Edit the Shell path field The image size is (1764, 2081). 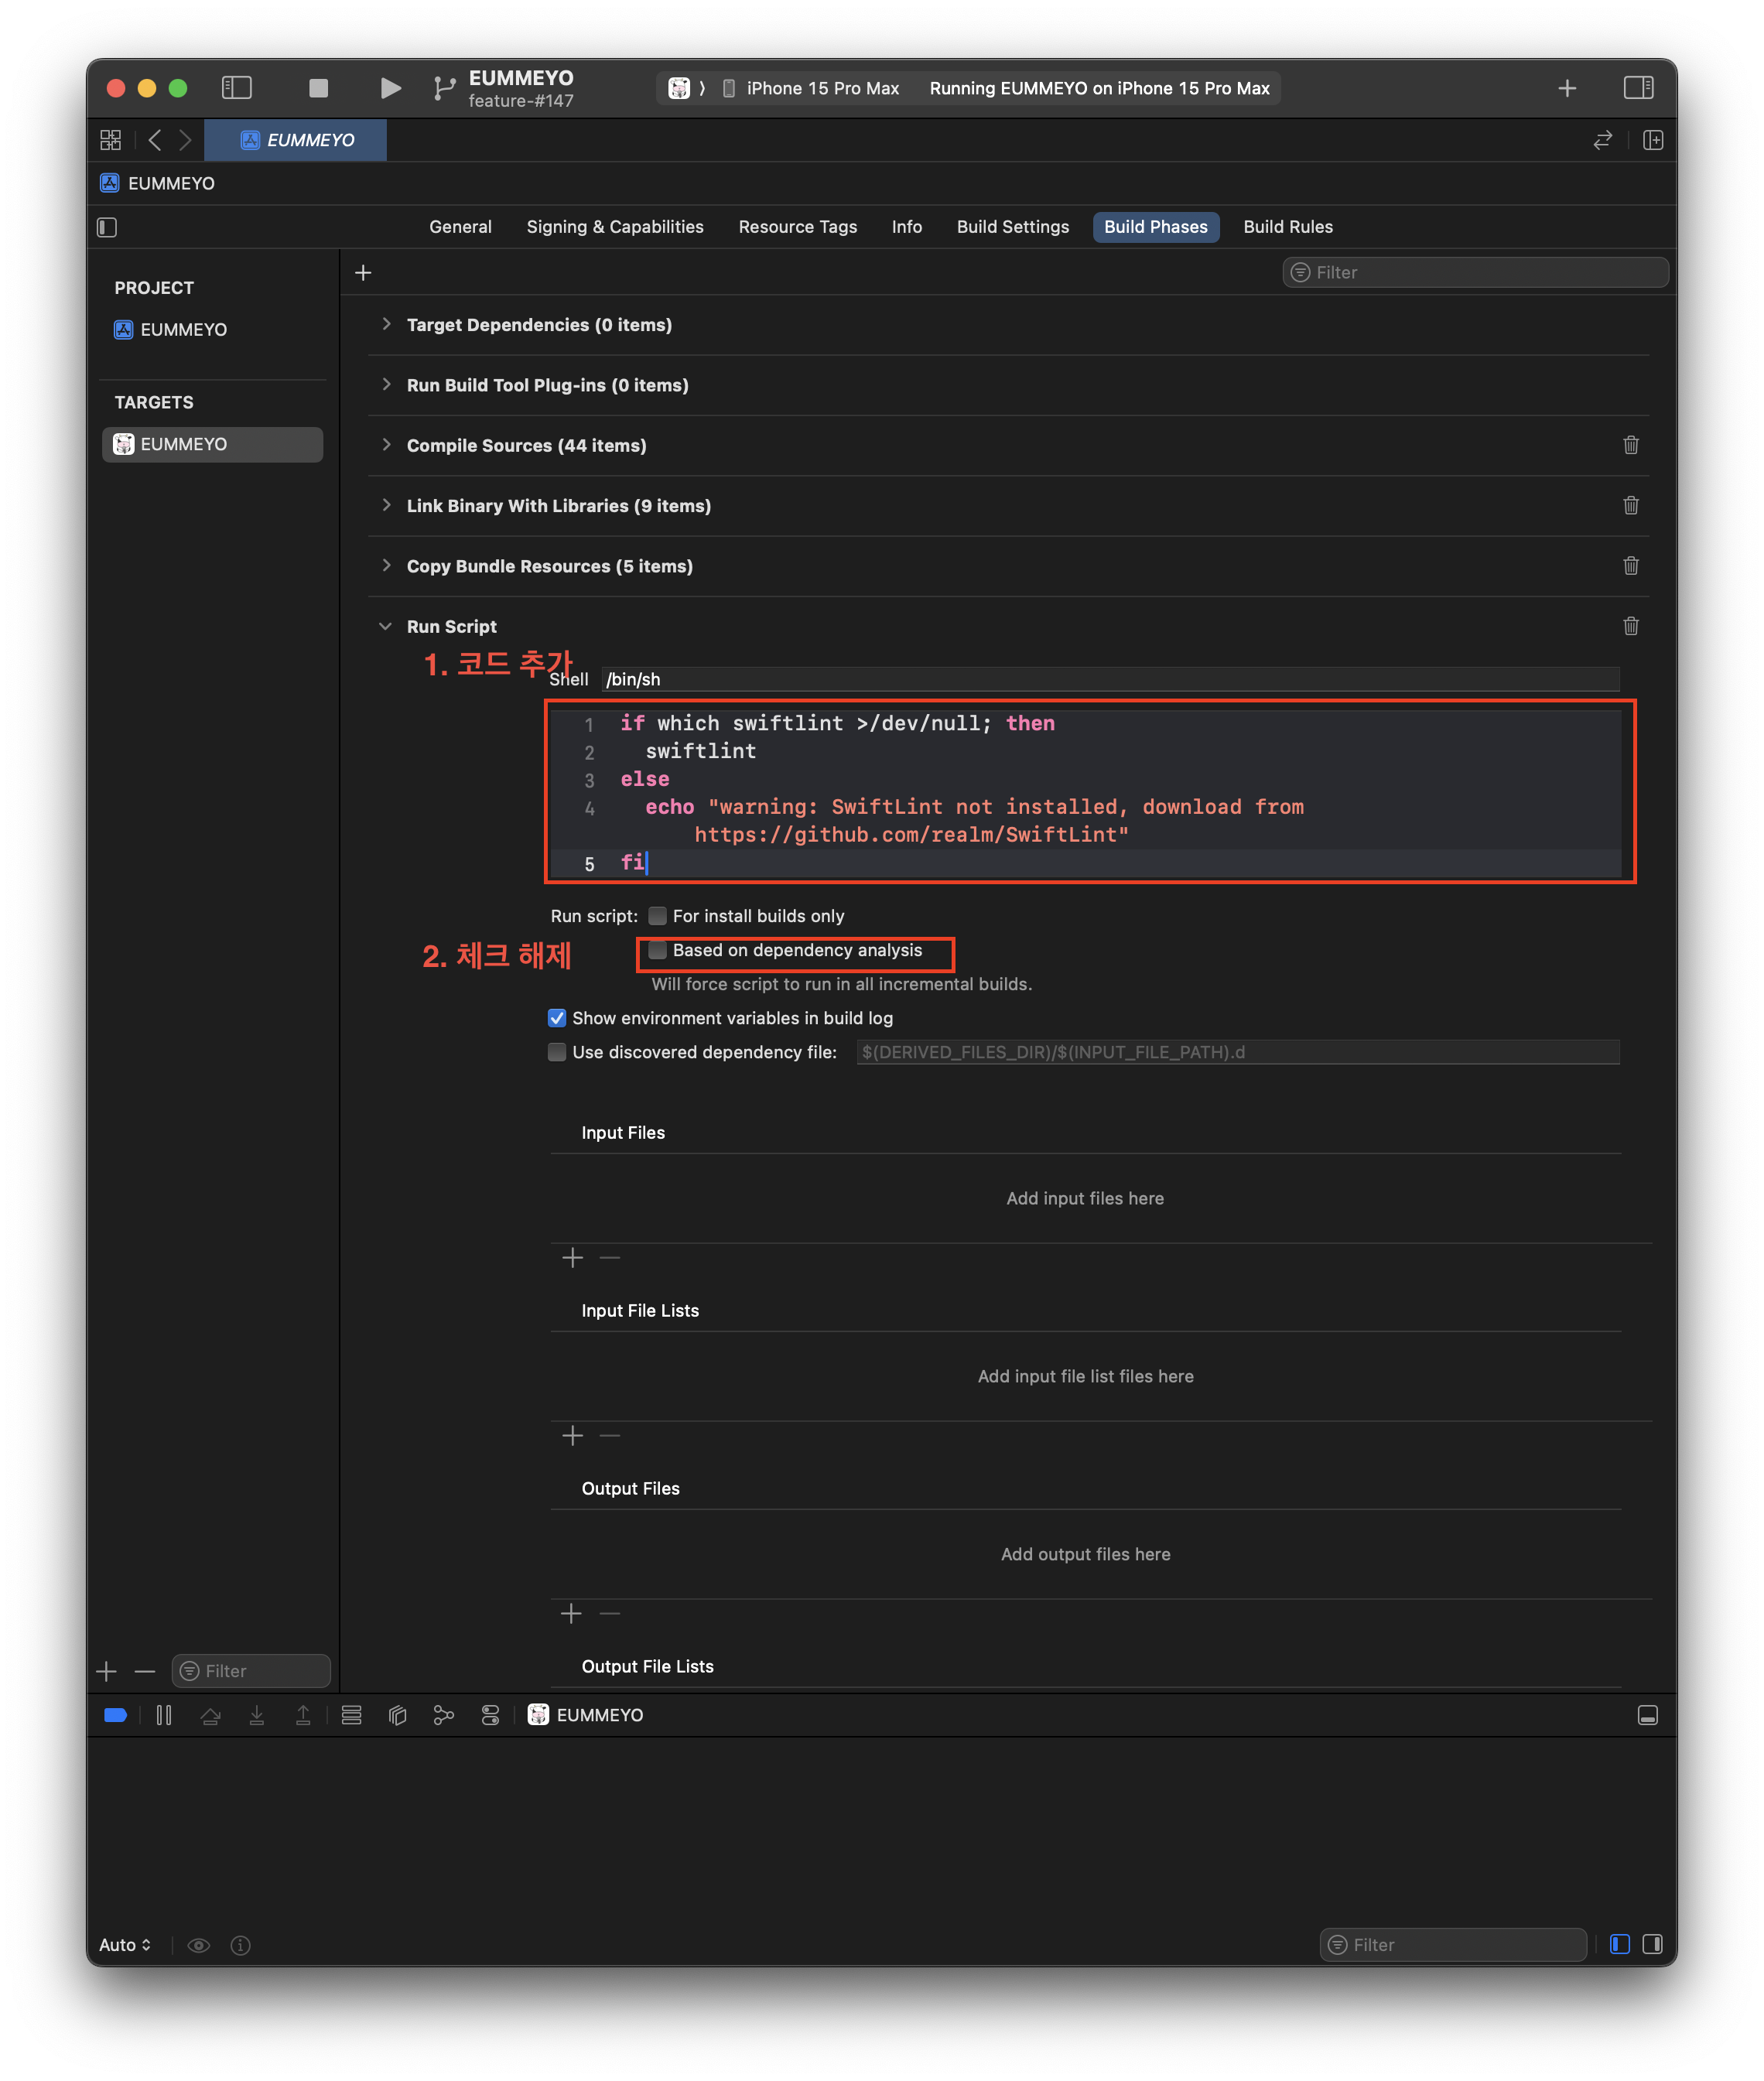point(1110,679)
